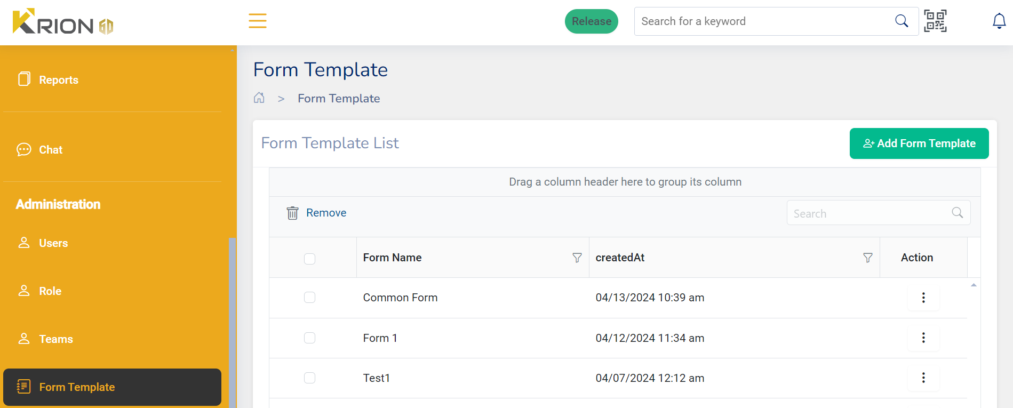Toggle the select-all header checkbox
The height and width of the screenshot is (408, 1013).
click(x=309, y=259)
